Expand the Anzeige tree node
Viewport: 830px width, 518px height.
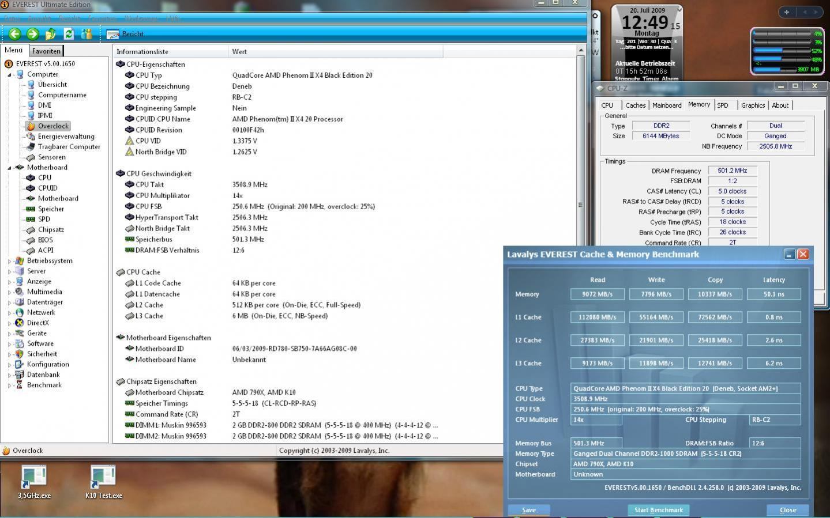pyautogui.click(x=9, y=282)
